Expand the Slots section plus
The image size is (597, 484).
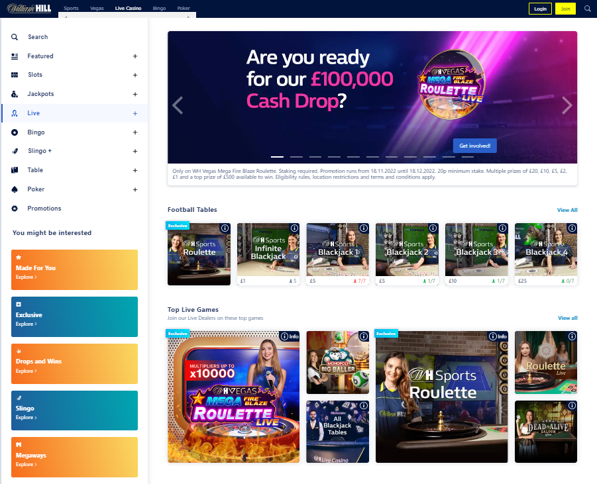coord(135,75)
